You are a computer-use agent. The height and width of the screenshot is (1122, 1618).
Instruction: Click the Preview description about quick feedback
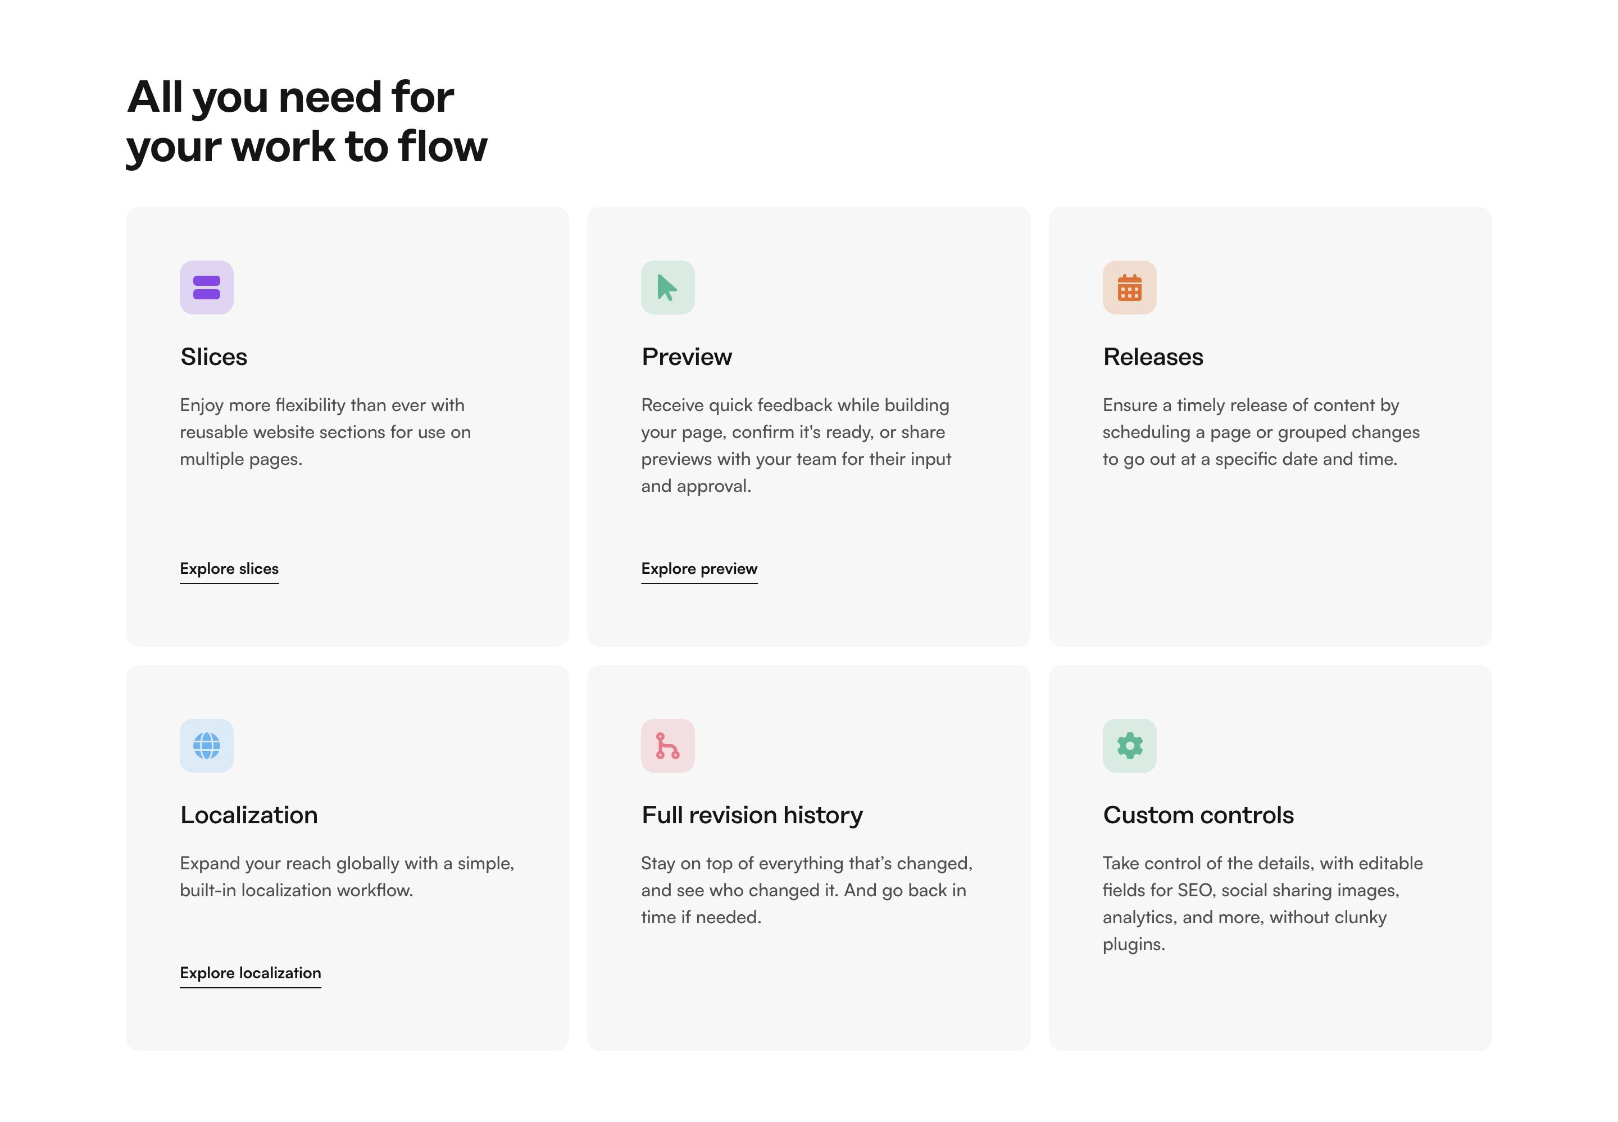pyautogui.click(x=796, y=445)
